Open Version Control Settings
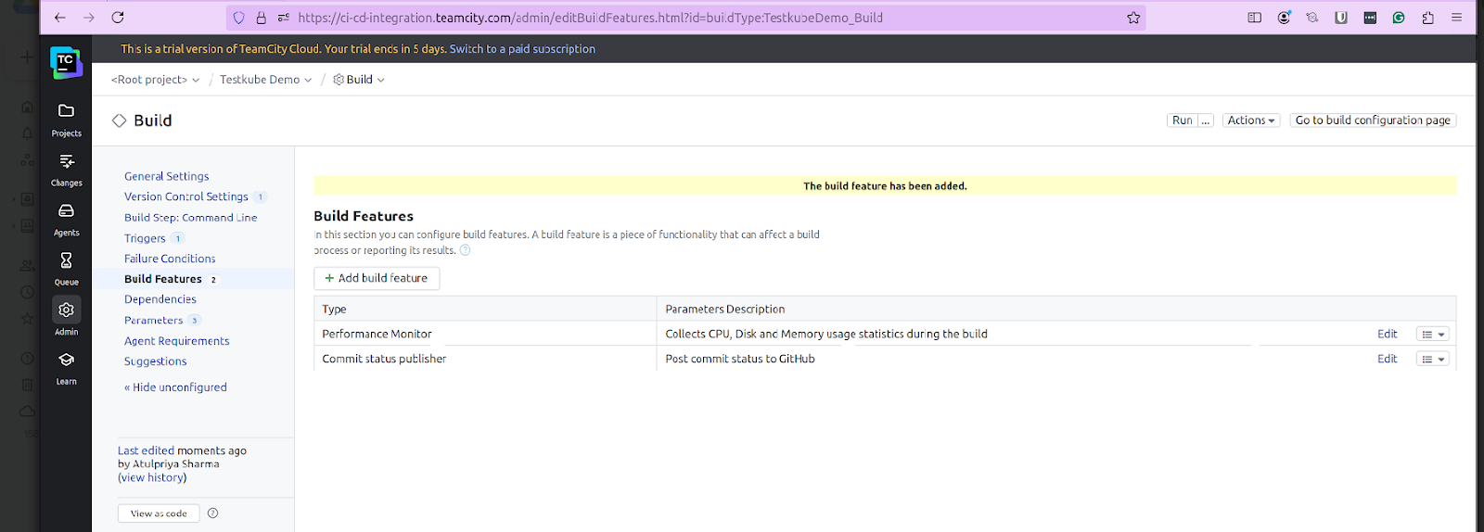1484x532 pixels. point(186,196)
